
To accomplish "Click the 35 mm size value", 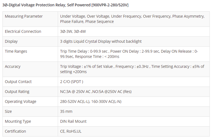I will [66, 111].
